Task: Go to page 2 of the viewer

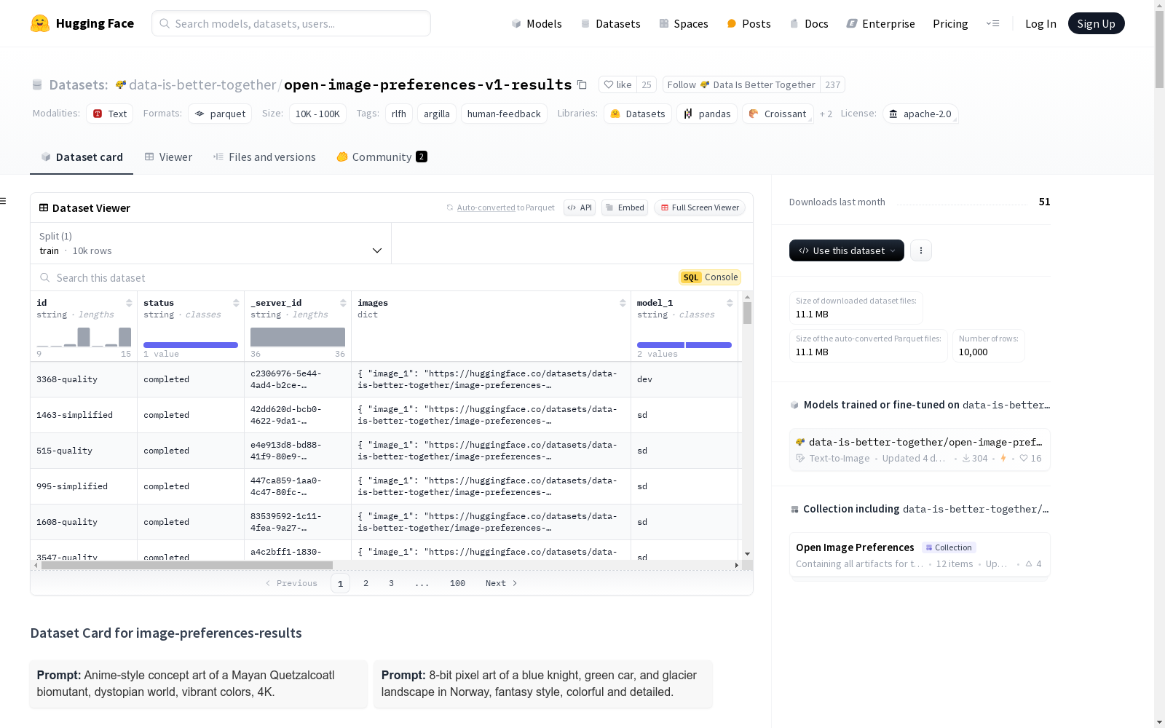Action: pyautogui.click(x=366, y=583)
